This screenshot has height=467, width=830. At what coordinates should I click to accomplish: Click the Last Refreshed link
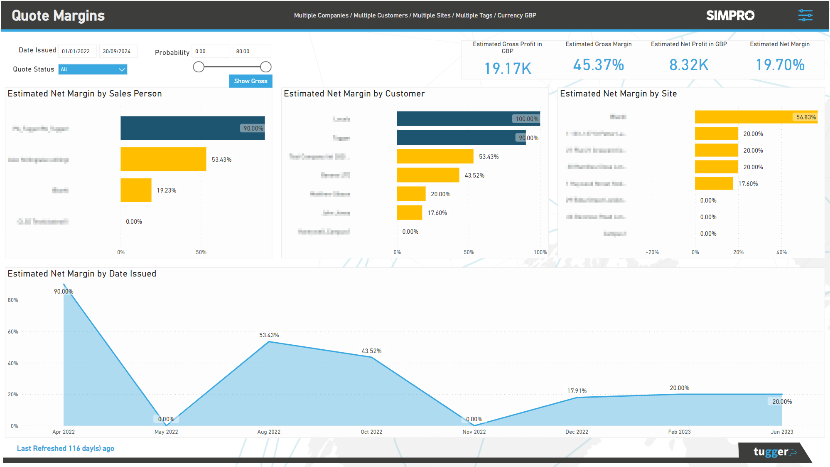pos(65,448)
